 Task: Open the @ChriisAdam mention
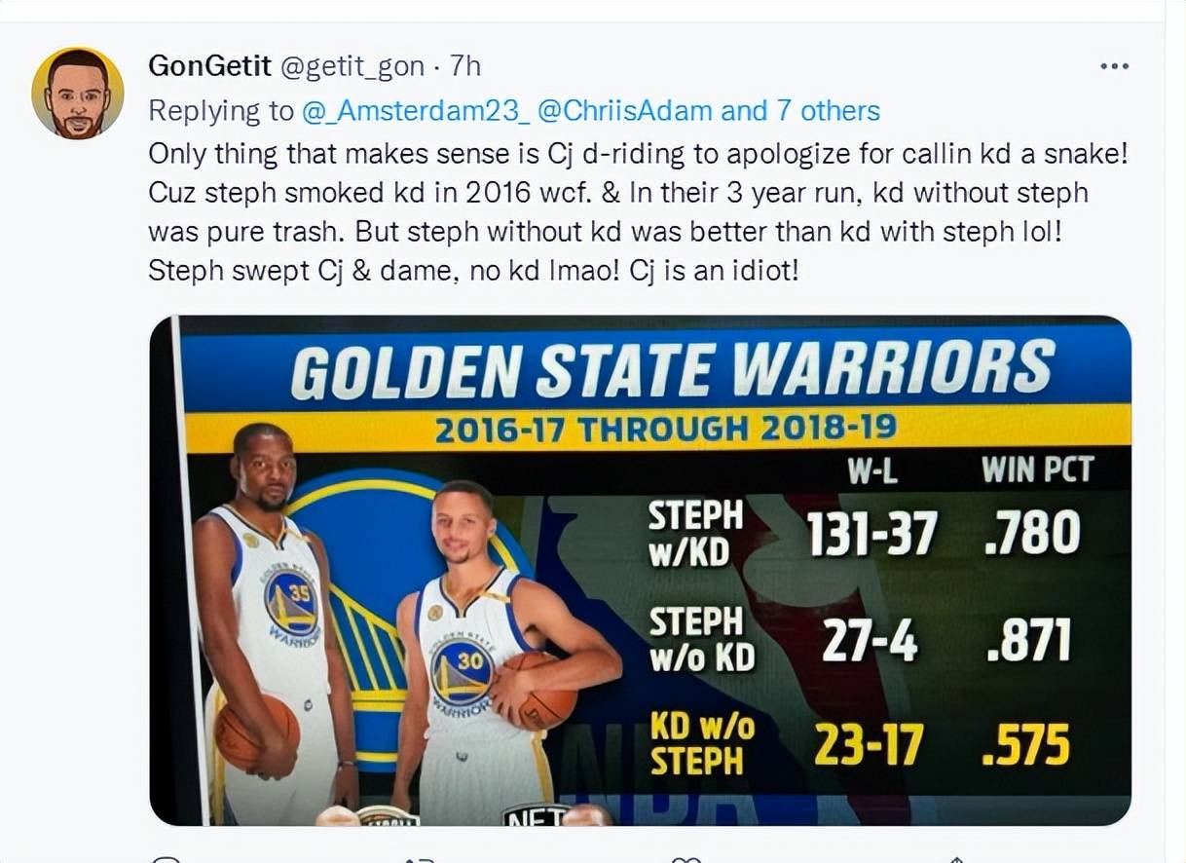624,111
